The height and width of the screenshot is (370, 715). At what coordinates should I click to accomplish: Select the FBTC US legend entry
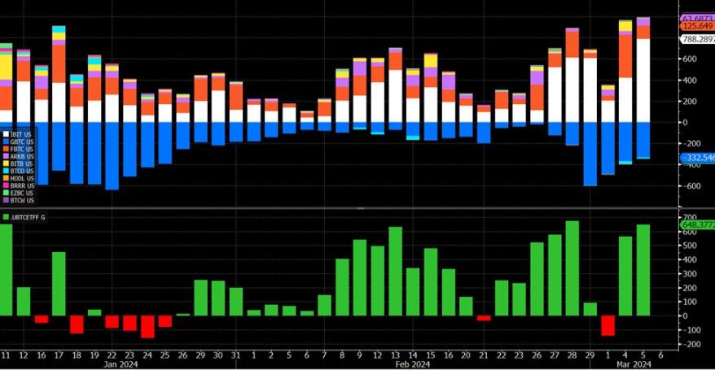coord(22,149)
